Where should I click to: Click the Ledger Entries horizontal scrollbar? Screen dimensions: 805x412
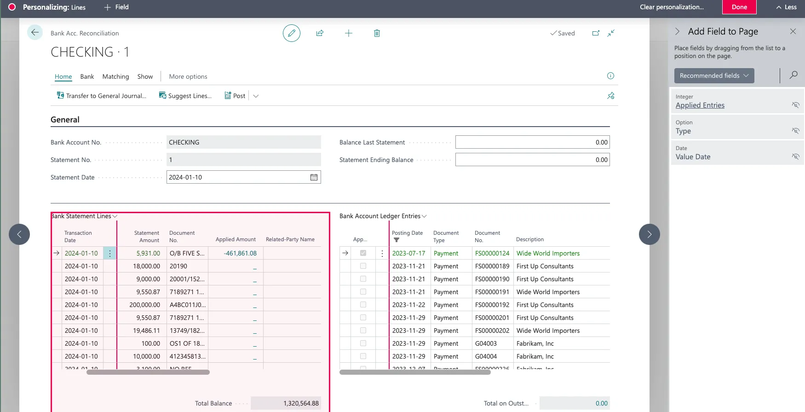[x=415, y=372]
